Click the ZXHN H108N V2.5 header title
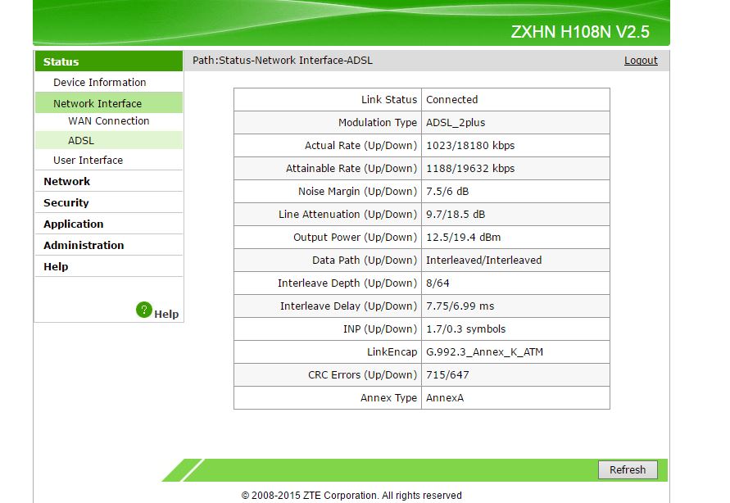Image resolution: width=730 pixels, height=503 pixels. pyautogui.click(x=579, y=32)
